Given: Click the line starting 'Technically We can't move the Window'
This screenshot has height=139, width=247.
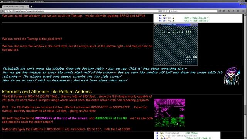Looking at the screenshot, I should (x=95, y=69).
